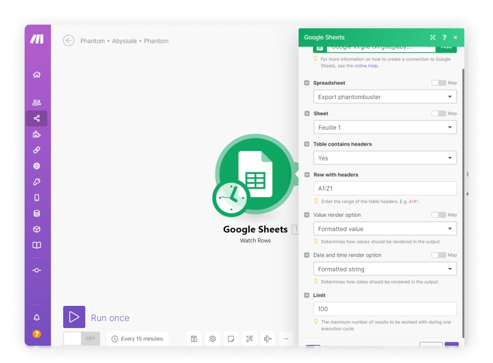Open the Google Sheets panel help icon
This screenshot has height=363, width=493.
444,37
